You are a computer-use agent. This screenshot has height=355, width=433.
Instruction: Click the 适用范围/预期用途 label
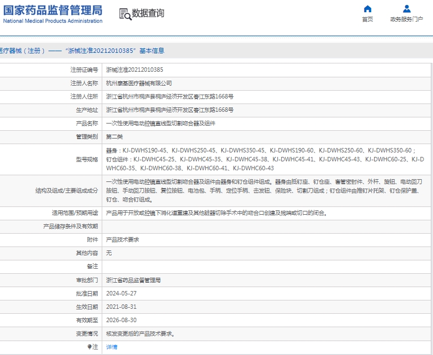pos(75,213)
